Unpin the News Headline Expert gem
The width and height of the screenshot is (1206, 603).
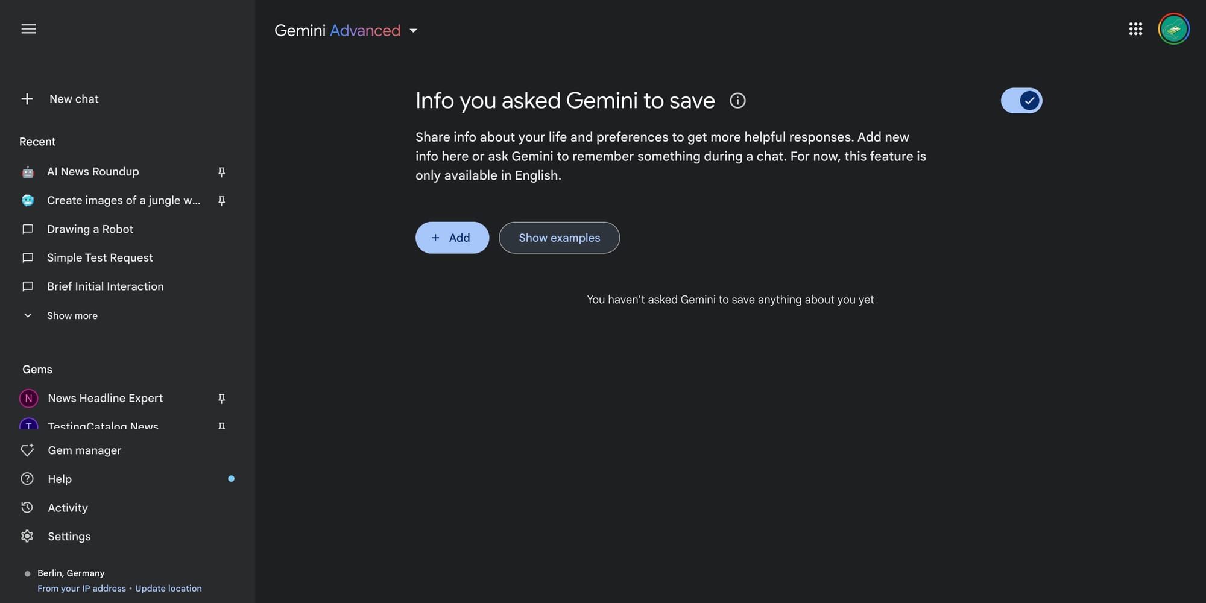[x=222, y=398]
